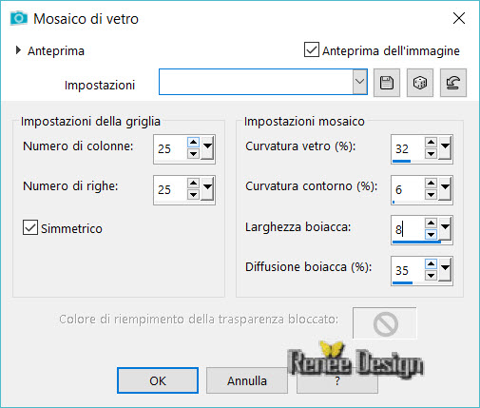The image size is (480, 408).
Task: Click the question mark help button
Action: point(337,381)
